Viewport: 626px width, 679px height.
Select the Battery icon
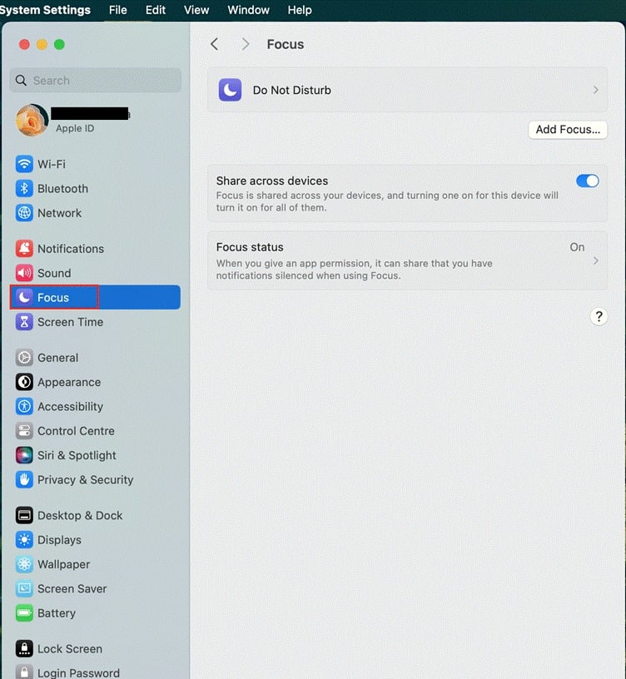(24, 612)
